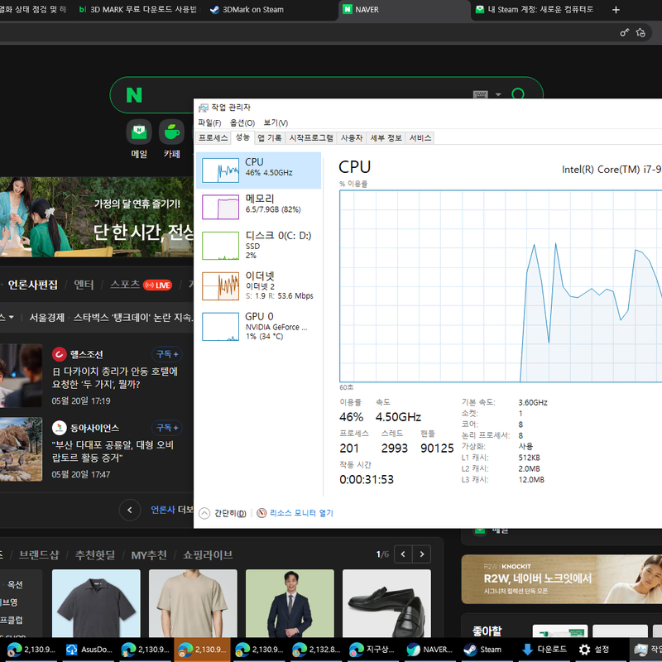The width and height of the screenshot is (662, 662).
Task: Switch to the 지구상... Edge taskbar window
Action: [372, 650]
